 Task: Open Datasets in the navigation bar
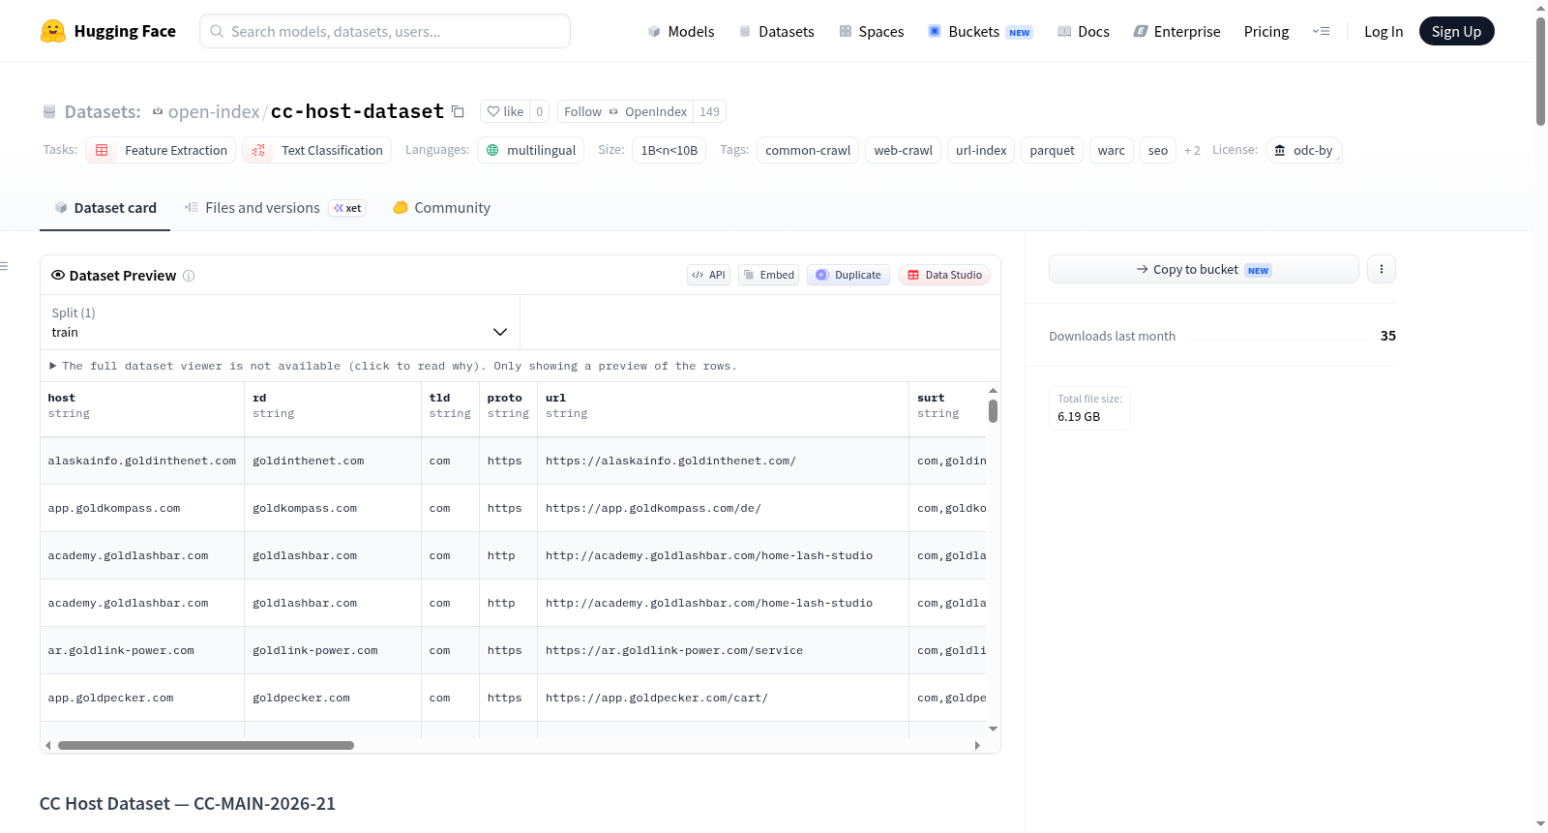pyautogui.click(x=776, y=31)
